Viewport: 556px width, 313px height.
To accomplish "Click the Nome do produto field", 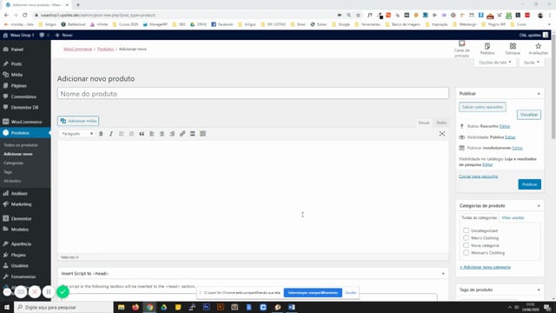I will tap(253, 94).
